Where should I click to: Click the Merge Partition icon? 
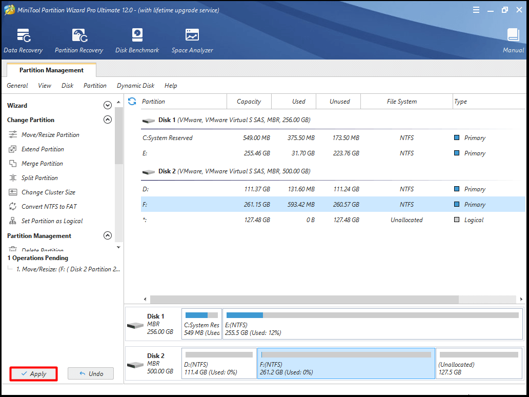[x=13, y=164]
